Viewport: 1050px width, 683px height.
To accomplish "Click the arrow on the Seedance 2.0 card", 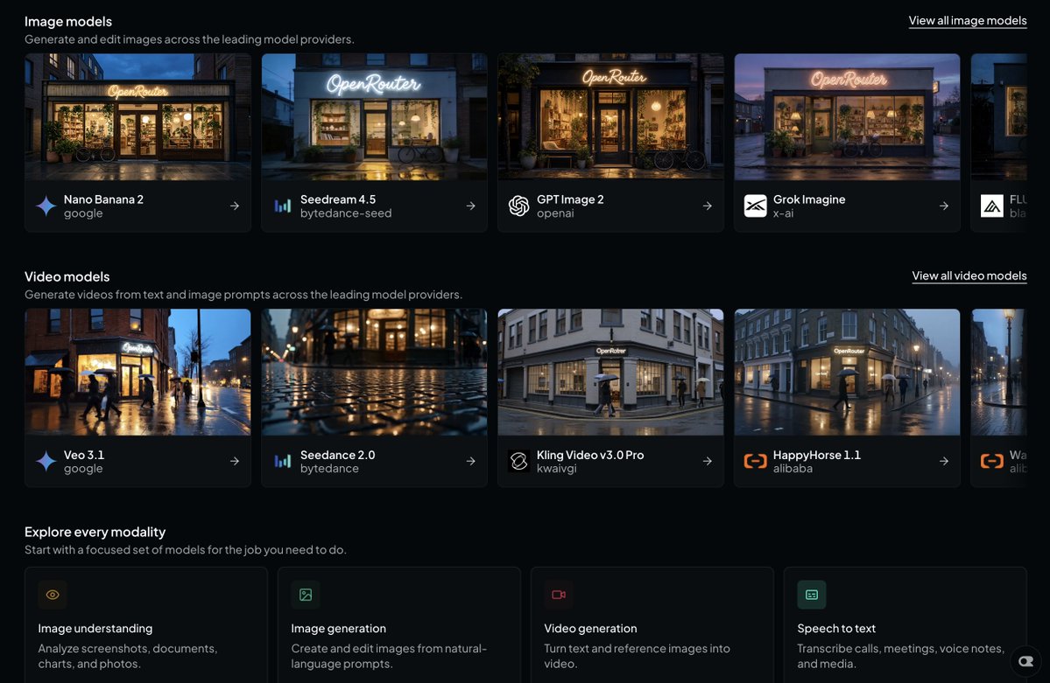I will click(x=471, y=461).
